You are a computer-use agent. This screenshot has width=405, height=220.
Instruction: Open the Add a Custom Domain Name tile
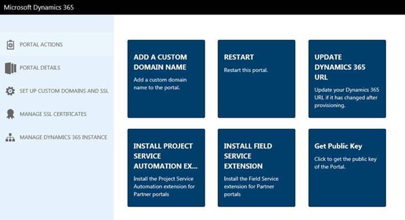tap(166, 79)
